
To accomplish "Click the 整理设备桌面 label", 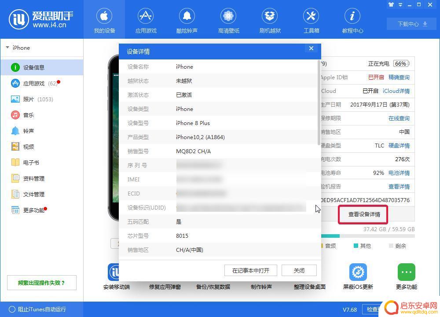I will [309, 287].
